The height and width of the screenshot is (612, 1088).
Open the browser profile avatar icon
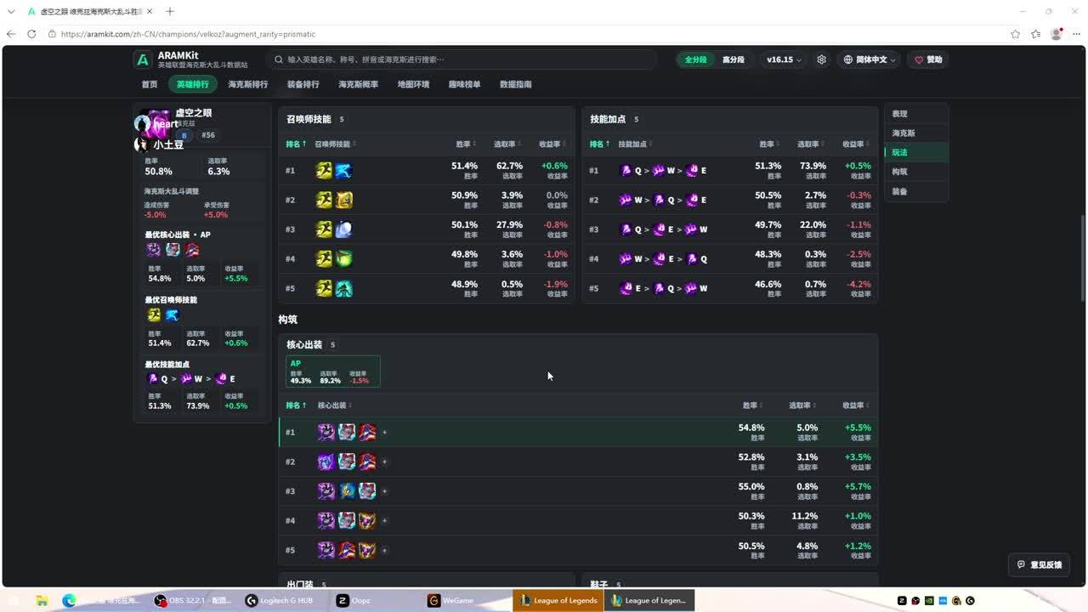point(1057,34)
